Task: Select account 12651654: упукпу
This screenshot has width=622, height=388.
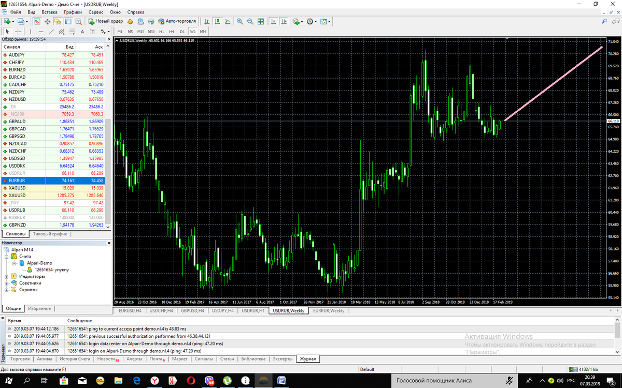Action: point(52,270)
